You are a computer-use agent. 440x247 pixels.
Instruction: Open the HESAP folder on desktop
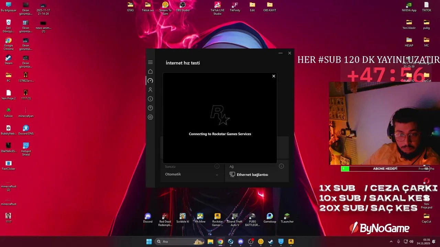409,42
